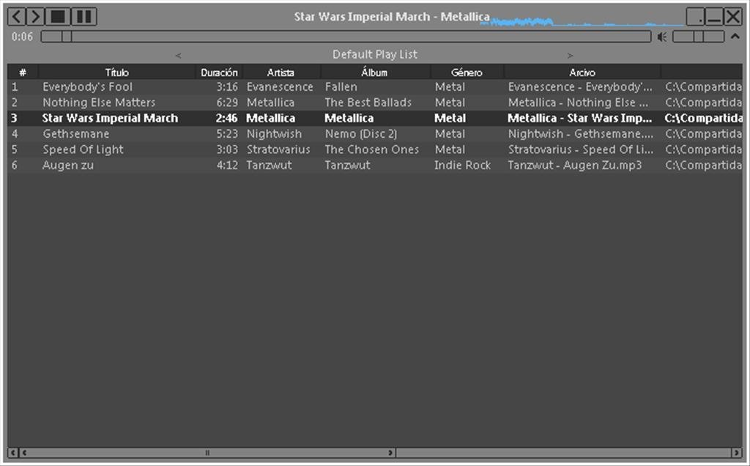Sort playlist by Arcivo column
750x466 pixels.
tap(582, 73)
